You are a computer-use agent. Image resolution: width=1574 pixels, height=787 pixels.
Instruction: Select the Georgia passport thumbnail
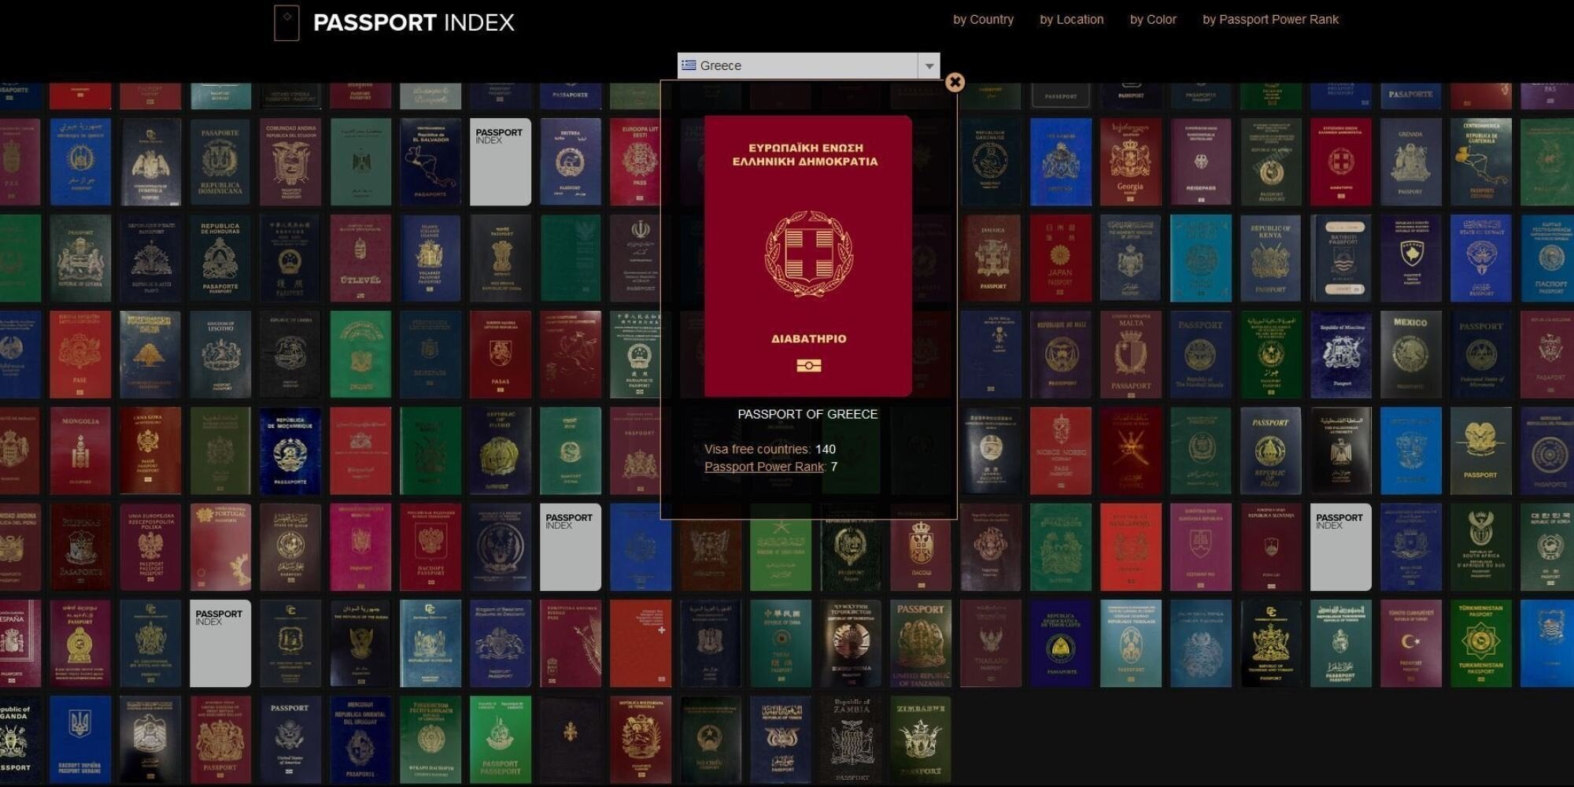pos(1130,162)
